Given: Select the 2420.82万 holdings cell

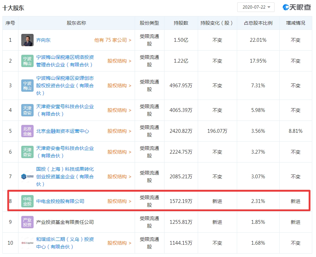Looking at the screenshot, I should [181, 131].
